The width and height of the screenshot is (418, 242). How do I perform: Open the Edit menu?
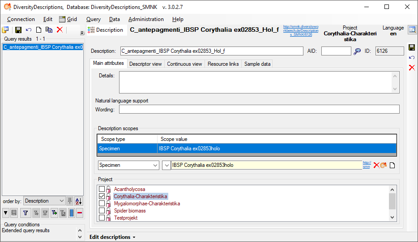point(48,19)
